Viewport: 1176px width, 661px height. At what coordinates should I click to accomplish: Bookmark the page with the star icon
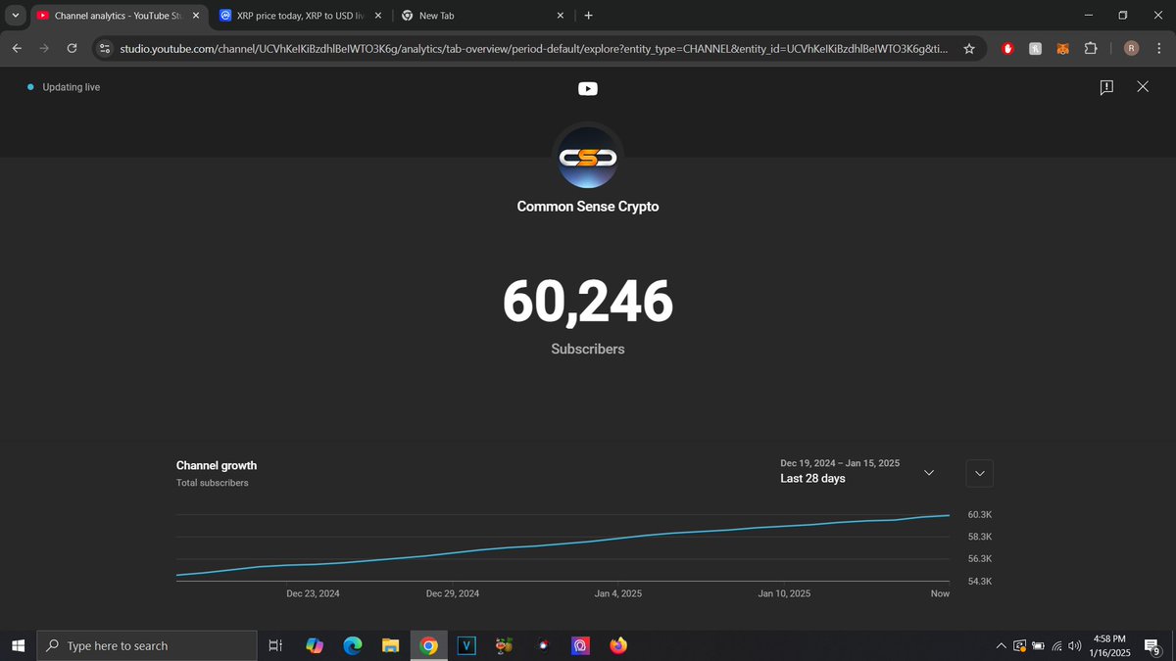point(969,47)
